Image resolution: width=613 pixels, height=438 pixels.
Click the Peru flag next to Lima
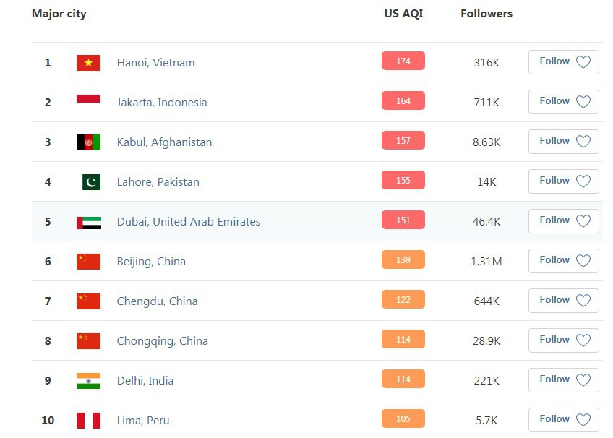(88, 421)
